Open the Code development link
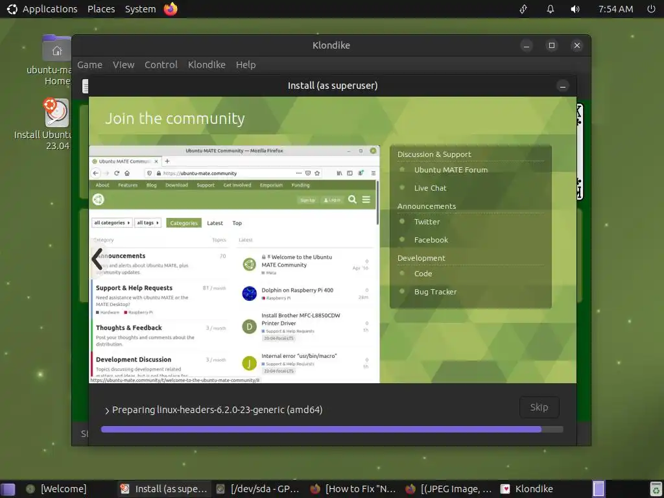 [x=423, y=274]
